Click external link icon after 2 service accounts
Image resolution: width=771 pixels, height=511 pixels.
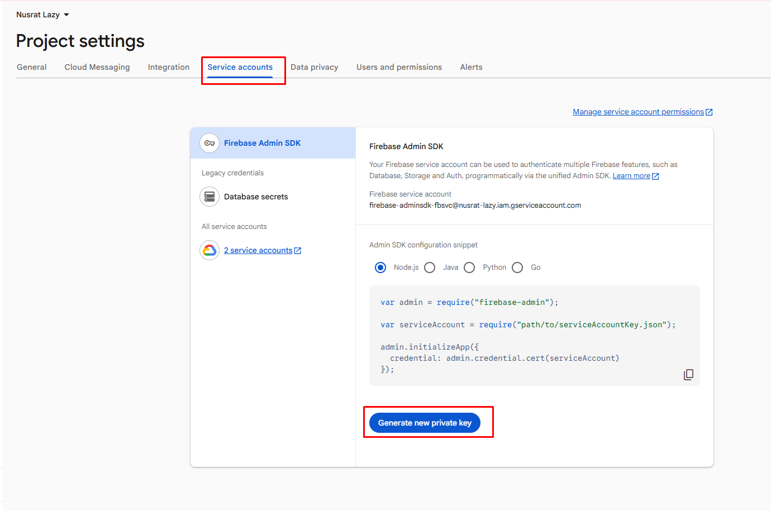click(298, 251)
